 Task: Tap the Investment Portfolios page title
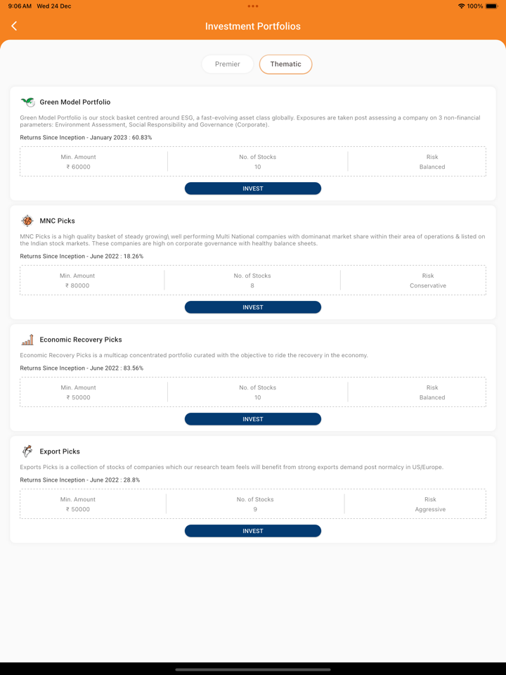253,26
